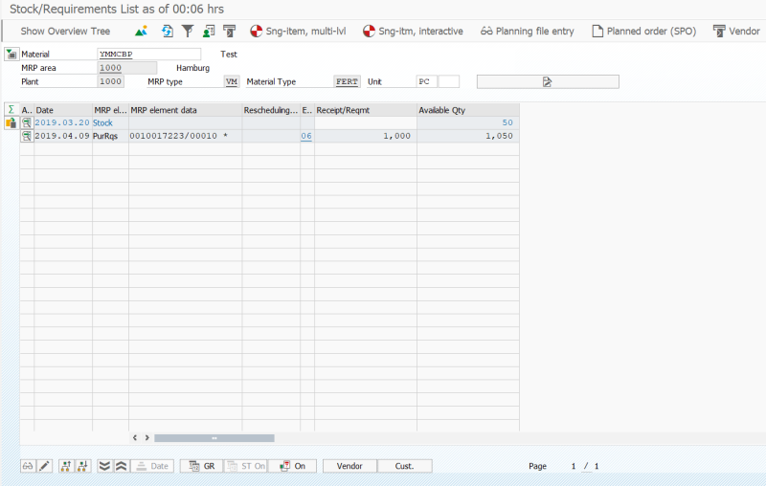766x486 pixels.
Task: Click scroll right arrow of horizontal scrollbar
Action: [x=146, y=438]
